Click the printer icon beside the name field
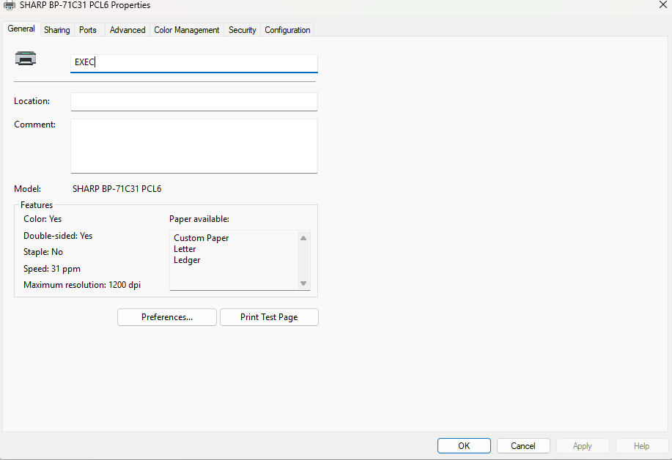The image size is (672, 460). 26,59
